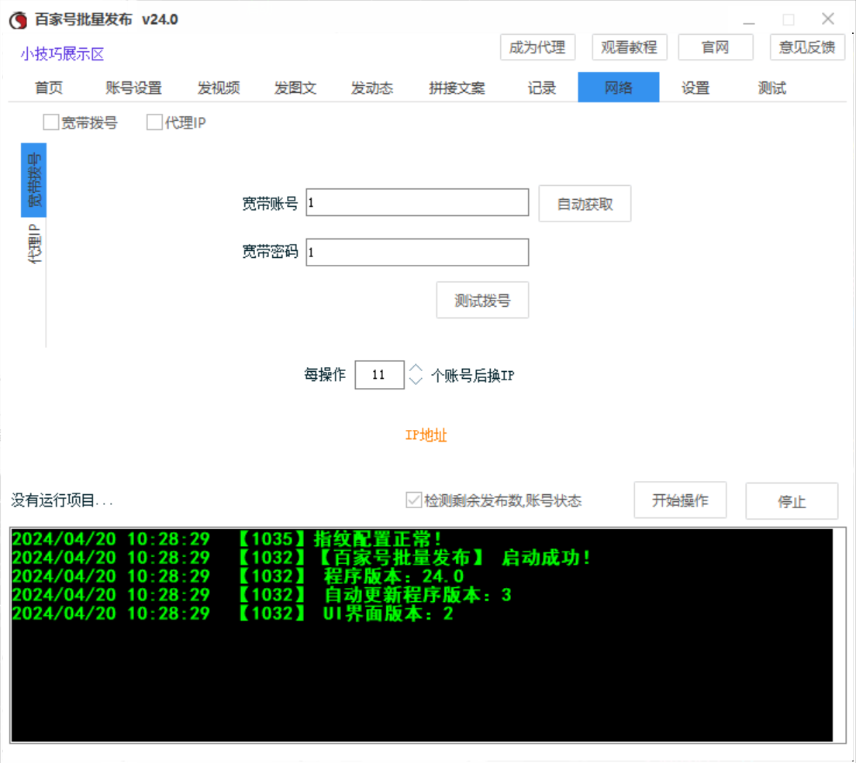Click the 没有运行项目... status text
This screenshot has height=763, width=856.
click(x=62, y=500)
